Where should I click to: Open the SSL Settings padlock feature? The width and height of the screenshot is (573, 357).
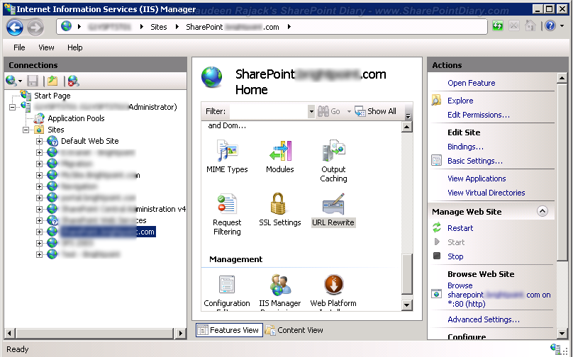pos(280,210)
